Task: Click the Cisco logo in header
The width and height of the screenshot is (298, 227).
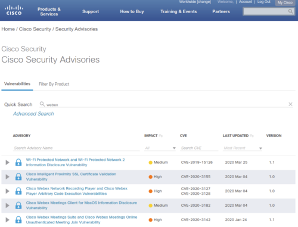Action: tap(14, 10)
